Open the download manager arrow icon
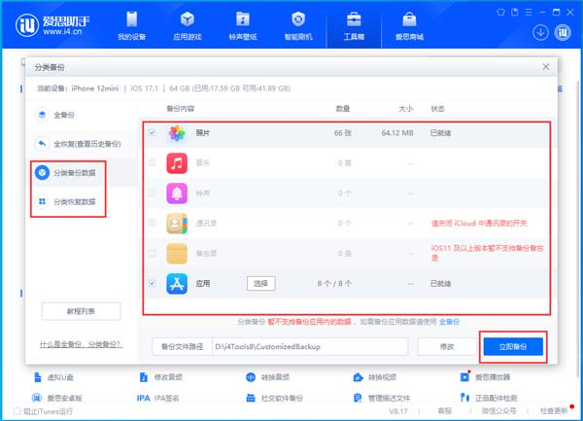Screen dimensions: 583x421 [x=540, y=32]
